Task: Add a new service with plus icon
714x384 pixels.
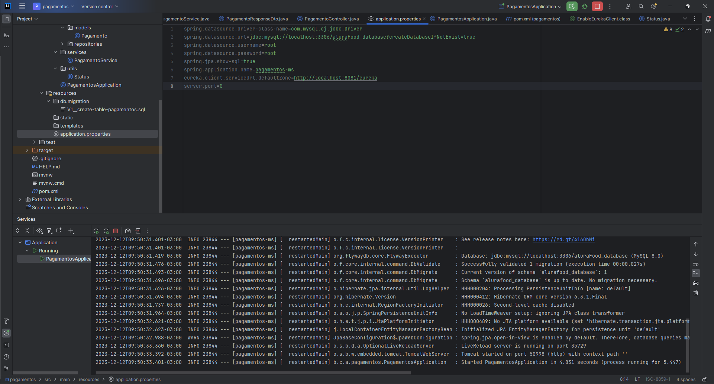Action: tap(71, 231)
